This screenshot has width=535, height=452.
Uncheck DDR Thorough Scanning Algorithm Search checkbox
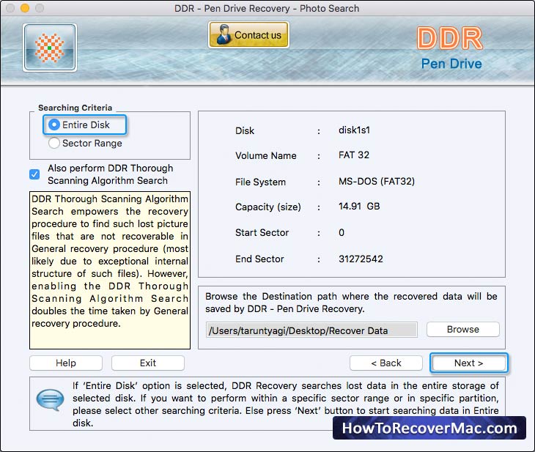tap(34, 174)
